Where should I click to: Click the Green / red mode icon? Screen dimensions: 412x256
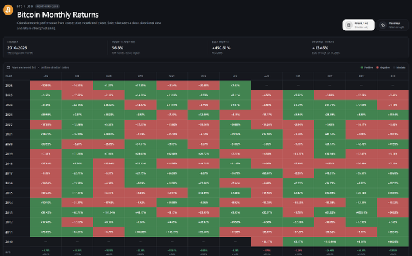click(349, 25)
